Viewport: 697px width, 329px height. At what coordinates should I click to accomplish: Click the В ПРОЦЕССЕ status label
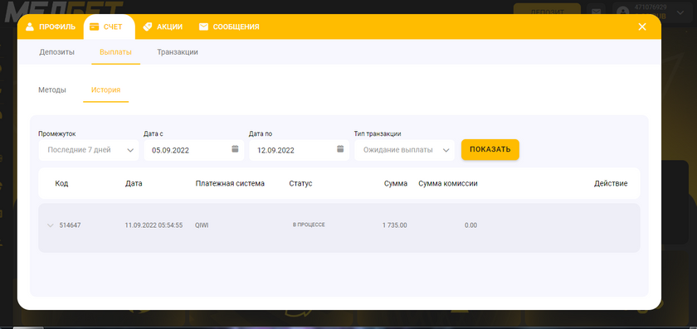pyautogui.click(x=309, y=225)
